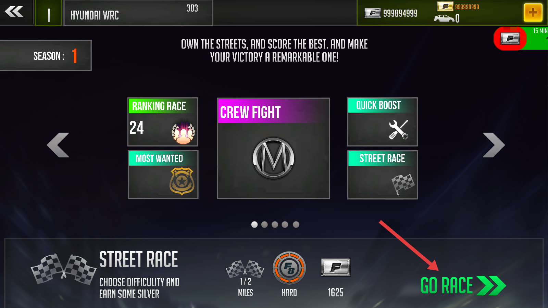Show previous page with left arrow
This screenshot has height=308, width=548.
(x=58, y=145)
